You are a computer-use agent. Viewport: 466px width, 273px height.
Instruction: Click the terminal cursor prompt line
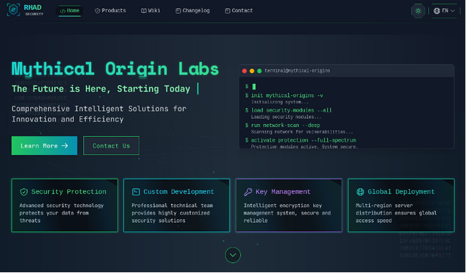coord(250,87)
